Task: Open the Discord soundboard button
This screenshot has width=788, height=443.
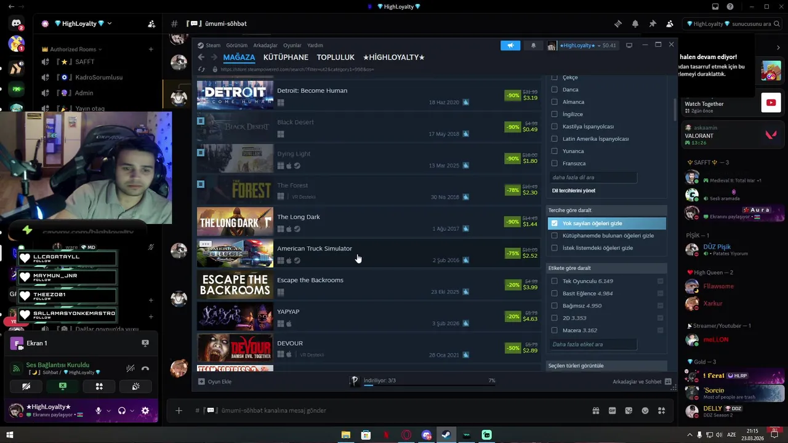Action: [x=135, y=386]
